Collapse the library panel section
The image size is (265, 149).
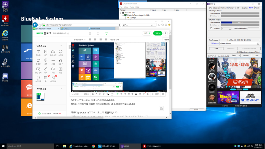[61, 89]
